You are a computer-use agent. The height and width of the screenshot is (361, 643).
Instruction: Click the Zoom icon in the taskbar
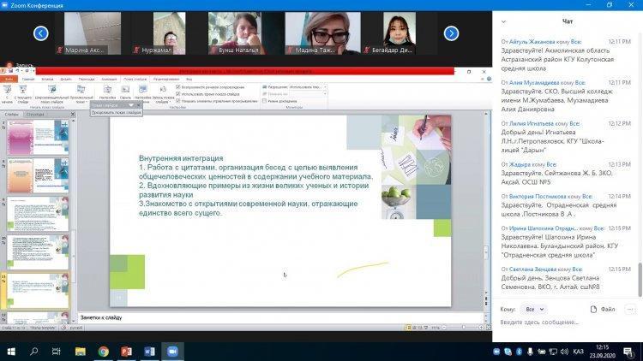click(172, 352)
